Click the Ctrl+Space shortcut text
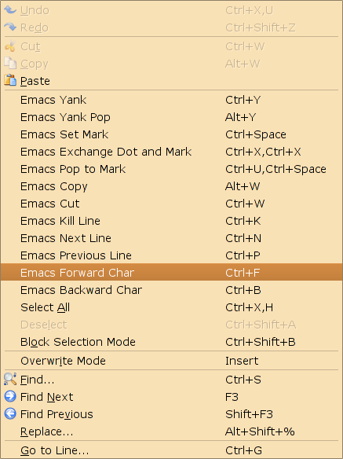Image resolution: width=343 pixels, height=459 pixels. [256, 134]
